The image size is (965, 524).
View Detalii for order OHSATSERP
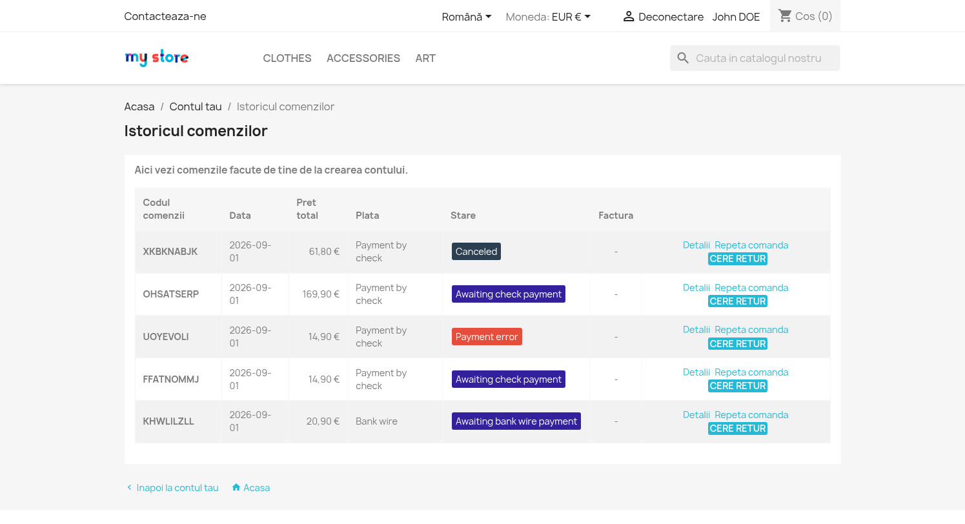(696, 288)
